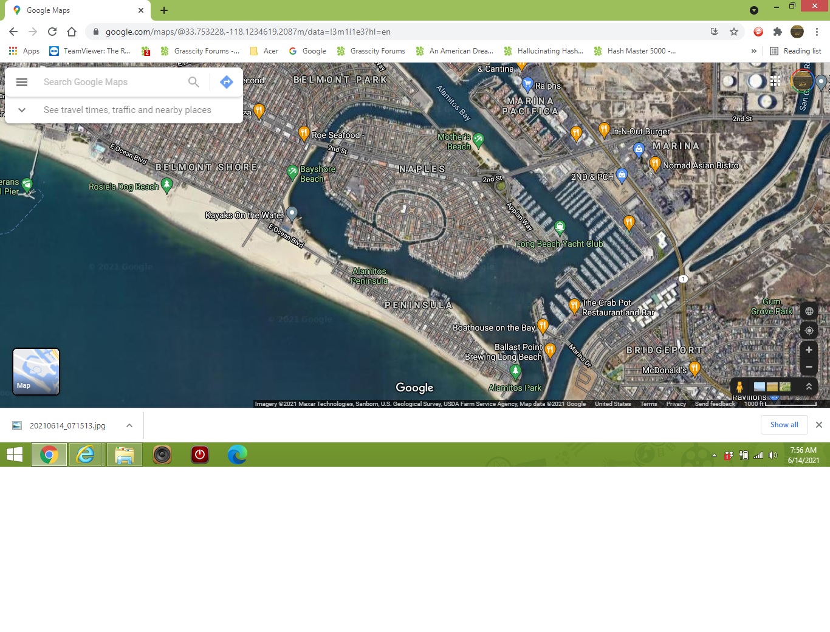Screen dimensions: 830x632
Task: Open File Explorer from the taskbar
Action: (125, 455)
